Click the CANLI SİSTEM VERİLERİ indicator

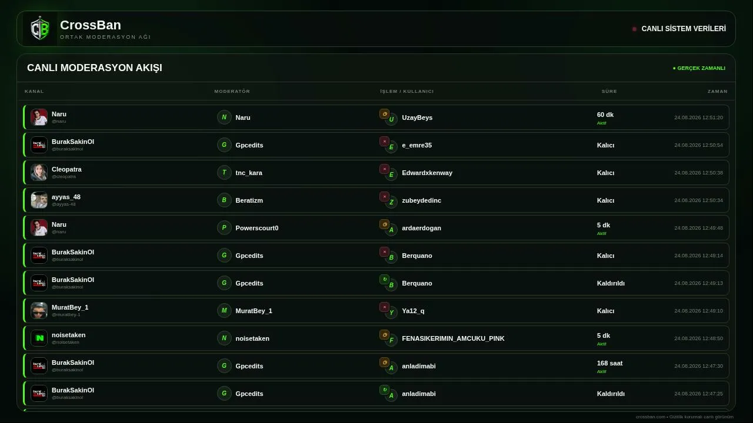679,29
